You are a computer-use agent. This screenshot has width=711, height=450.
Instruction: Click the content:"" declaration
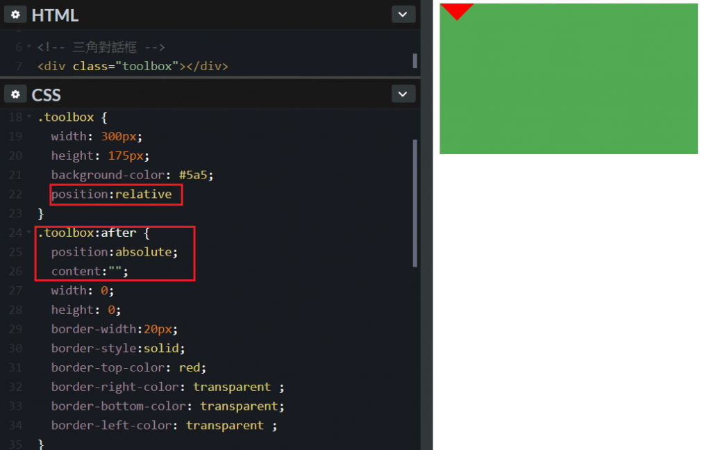pos(90,272)
